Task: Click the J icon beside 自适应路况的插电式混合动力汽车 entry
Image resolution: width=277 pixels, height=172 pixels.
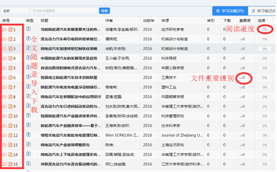Action: pos(28,68)
